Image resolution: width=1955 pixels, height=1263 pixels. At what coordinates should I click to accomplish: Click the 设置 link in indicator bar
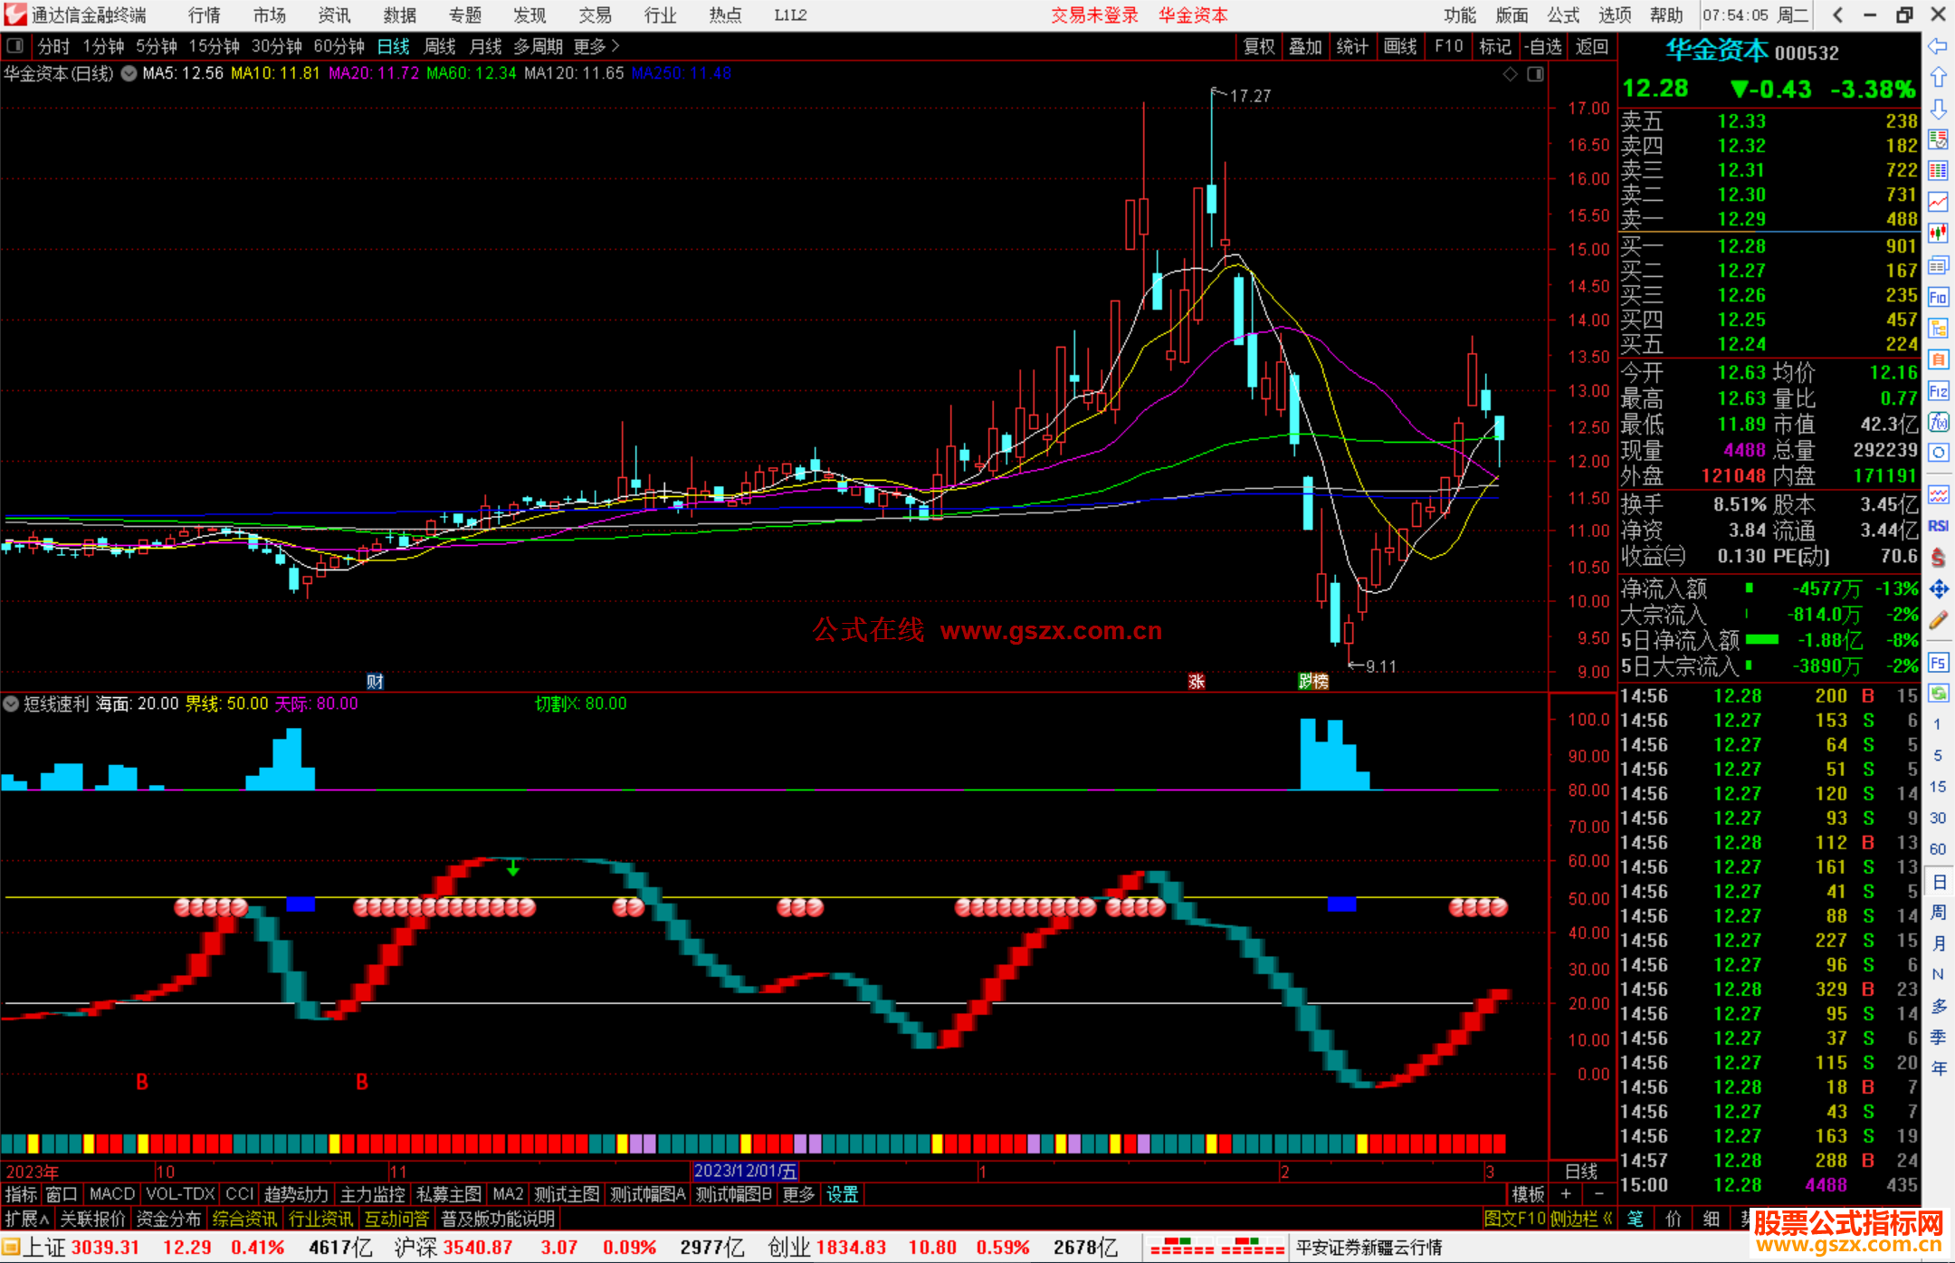click(x=842, y=1194)
